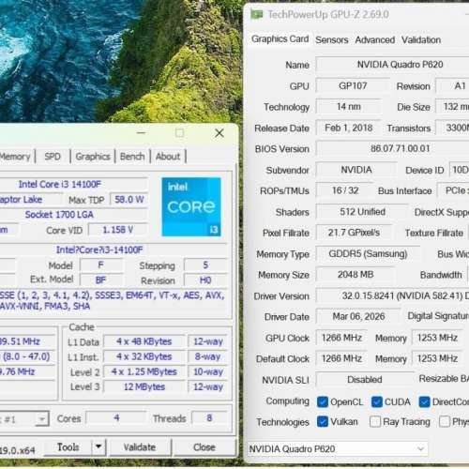Screen dimensions: 469x469
Task: Click the 2048 MB memory size value
Action: (356, 275)
